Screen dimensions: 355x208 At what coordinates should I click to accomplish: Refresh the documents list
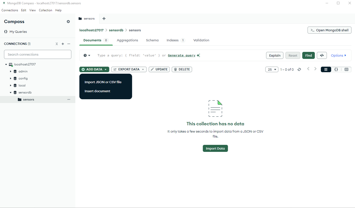299,69
